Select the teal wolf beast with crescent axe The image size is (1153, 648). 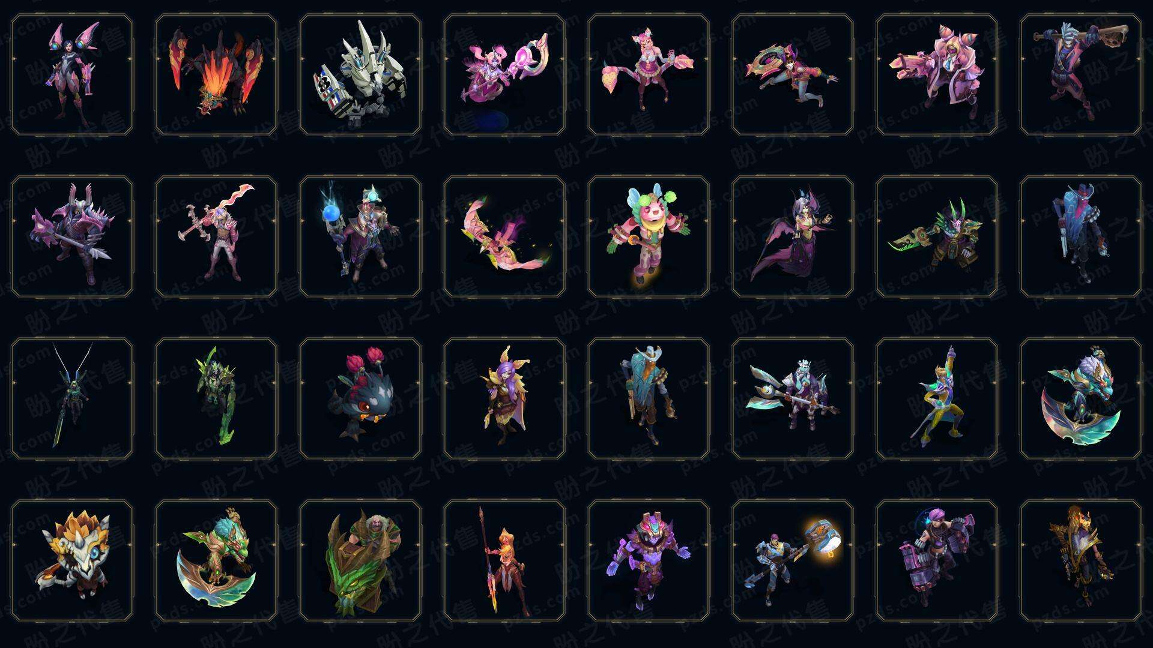[x=1081, y=398]
